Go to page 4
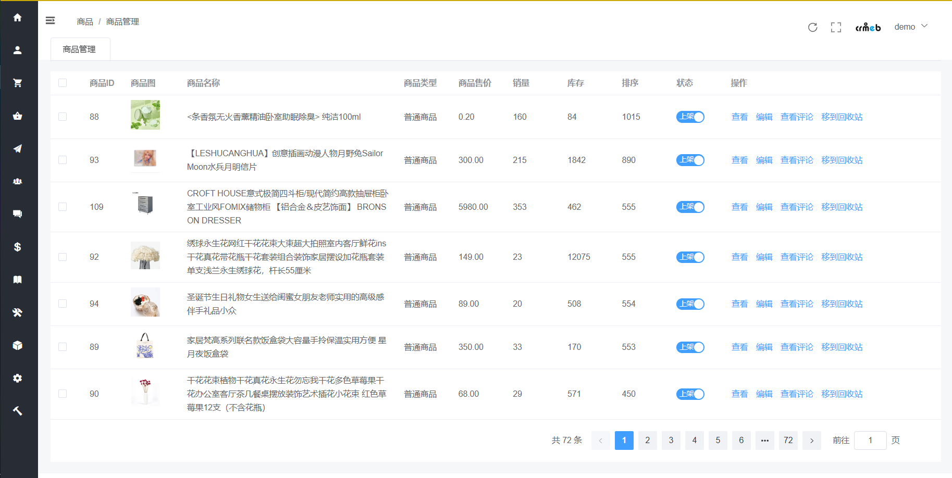Screen dimensions: 952x478 coord(694,440)
